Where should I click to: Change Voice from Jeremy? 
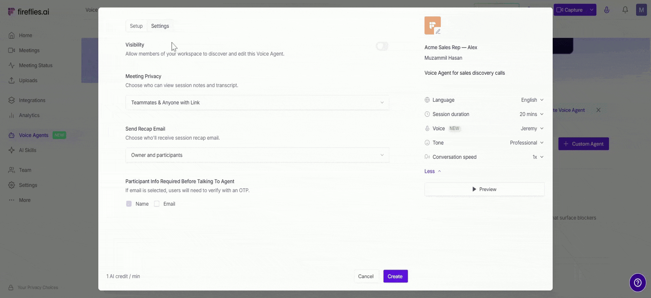[x=532, y=128]
